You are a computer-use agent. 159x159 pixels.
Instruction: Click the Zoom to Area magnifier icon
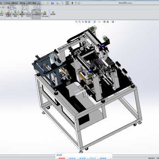coord(79,22)
